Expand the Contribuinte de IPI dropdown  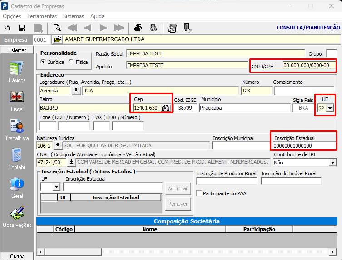[332, 162]
